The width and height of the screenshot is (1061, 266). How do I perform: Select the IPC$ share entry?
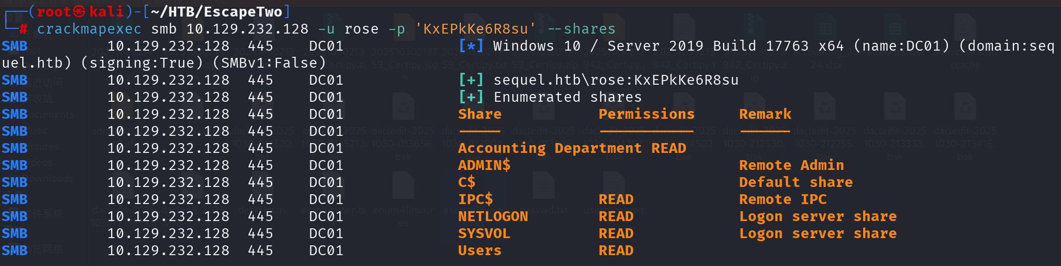pos(475,199)
